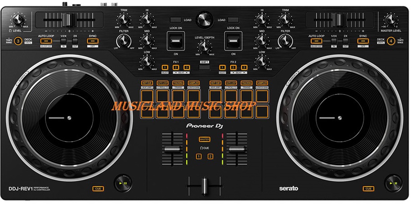Toggle right deck AUTO LOOP button
This screenshot has height=216, width=420.
click(316, 41)
